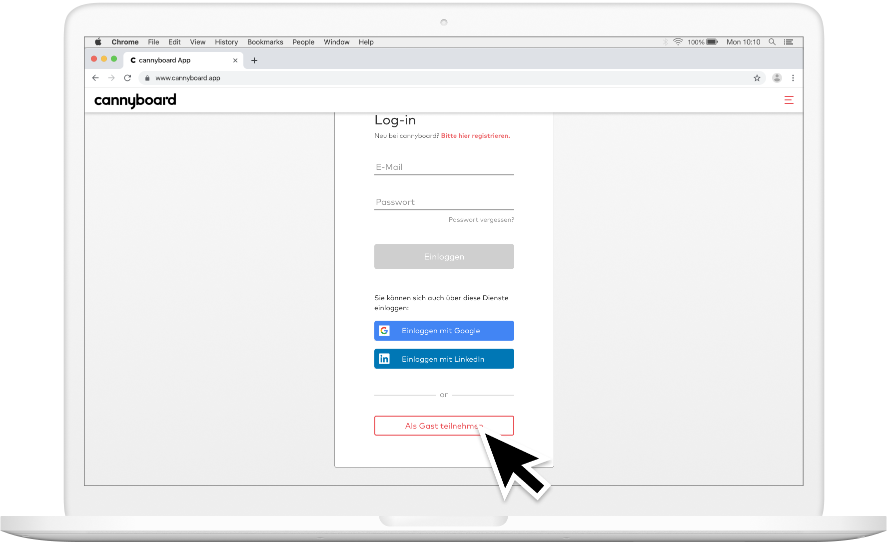This screenshot has height=542, width=887.
Task: Bookmark page with the star icon
Action: 757,78
